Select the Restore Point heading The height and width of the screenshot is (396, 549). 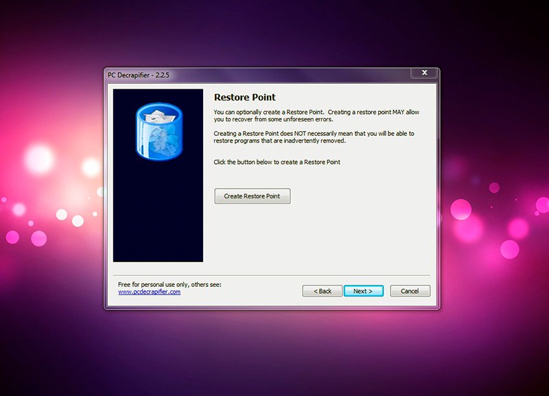point(245,97)
